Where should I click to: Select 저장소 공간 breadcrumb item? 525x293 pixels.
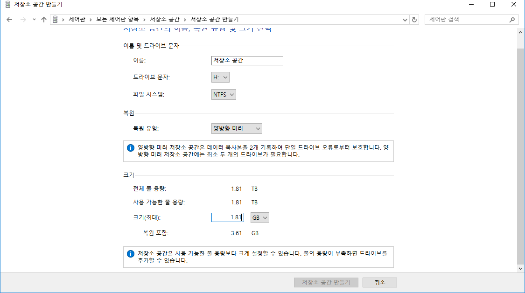tap(164, 20)
